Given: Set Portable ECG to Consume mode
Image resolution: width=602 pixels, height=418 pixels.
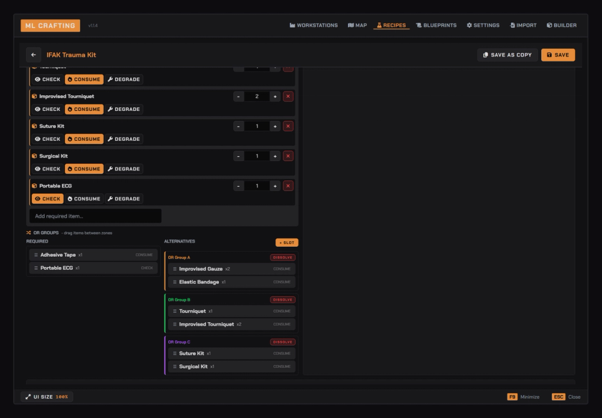Looking at the screenshot, I should [x=84, y=199].
